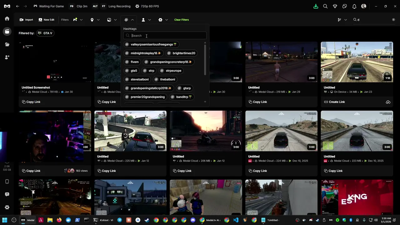This screenshot has width=400, height=225.
Task: Open the notifications bell
Action: (x=354, y=6)
